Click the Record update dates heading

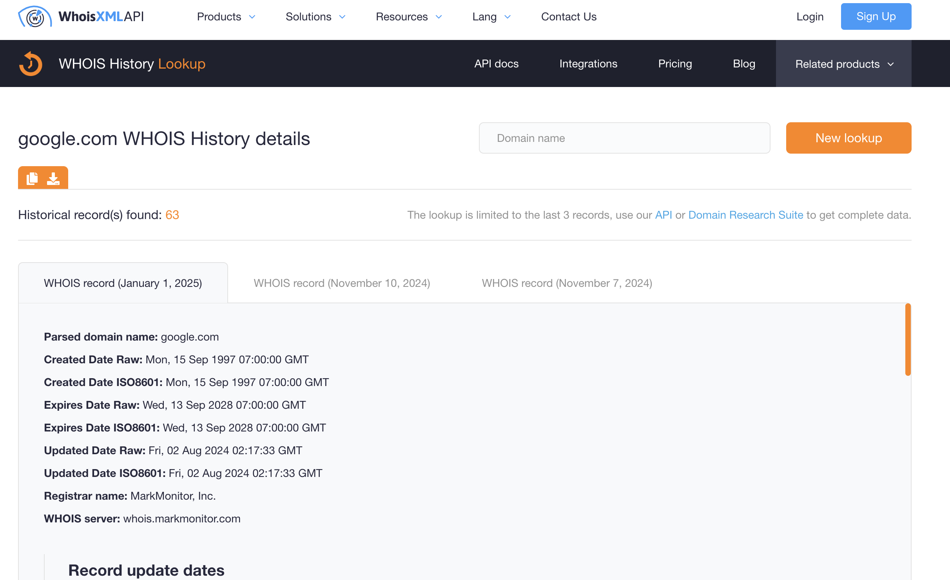(x=146, y=570)
